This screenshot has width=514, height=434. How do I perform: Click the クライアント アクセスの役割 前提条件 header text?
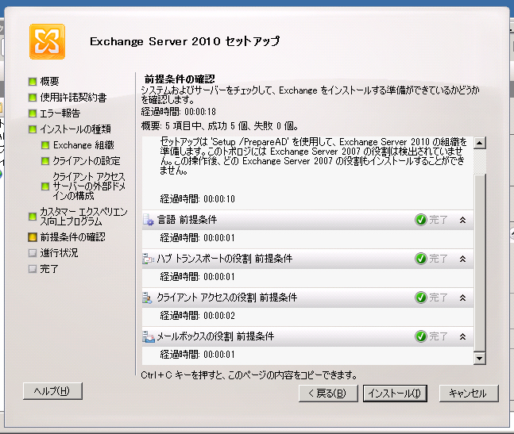click(x=227, y=298)
